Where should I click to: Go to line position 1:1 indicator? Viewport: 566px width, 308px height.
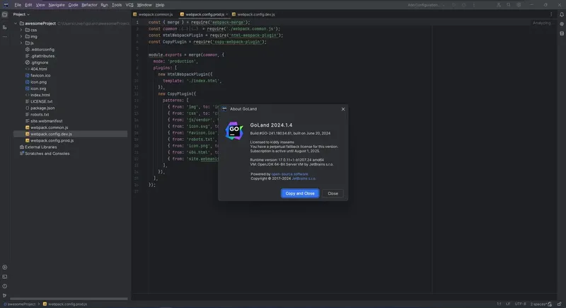(499, 304)
